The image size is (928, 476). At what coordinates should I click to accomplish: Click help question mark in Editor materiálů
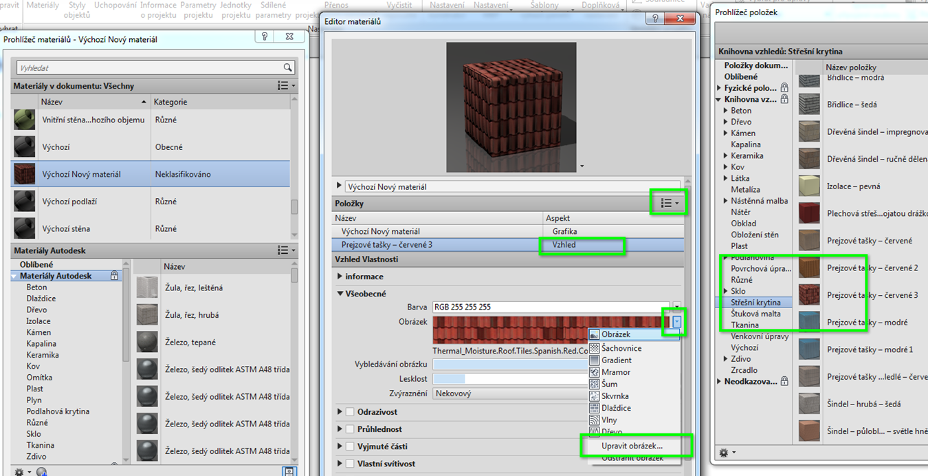[x=656, y=19]
